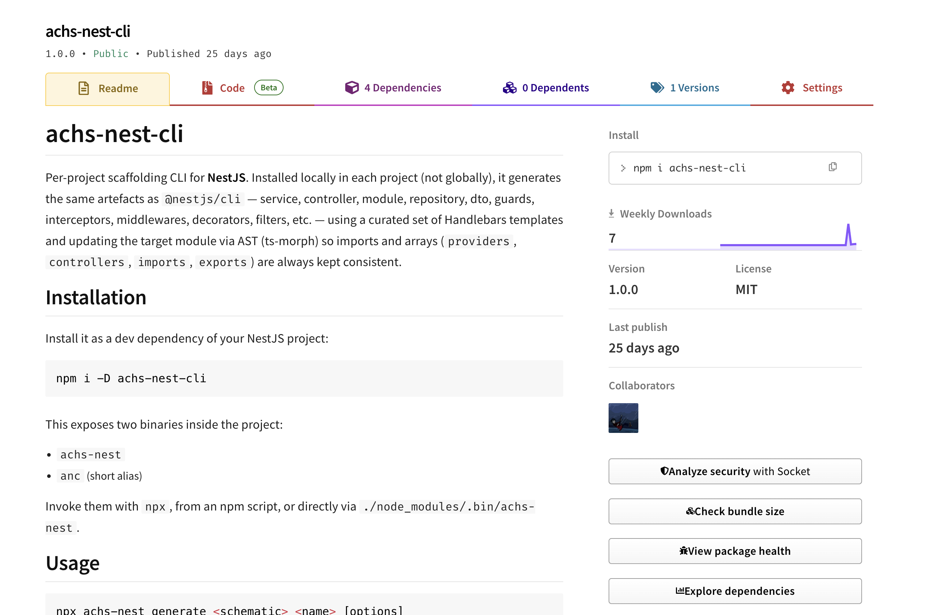Click the Readme document icon
This screenshot has width=940, height=615.
pyautogui.click(x=84, y=89)
